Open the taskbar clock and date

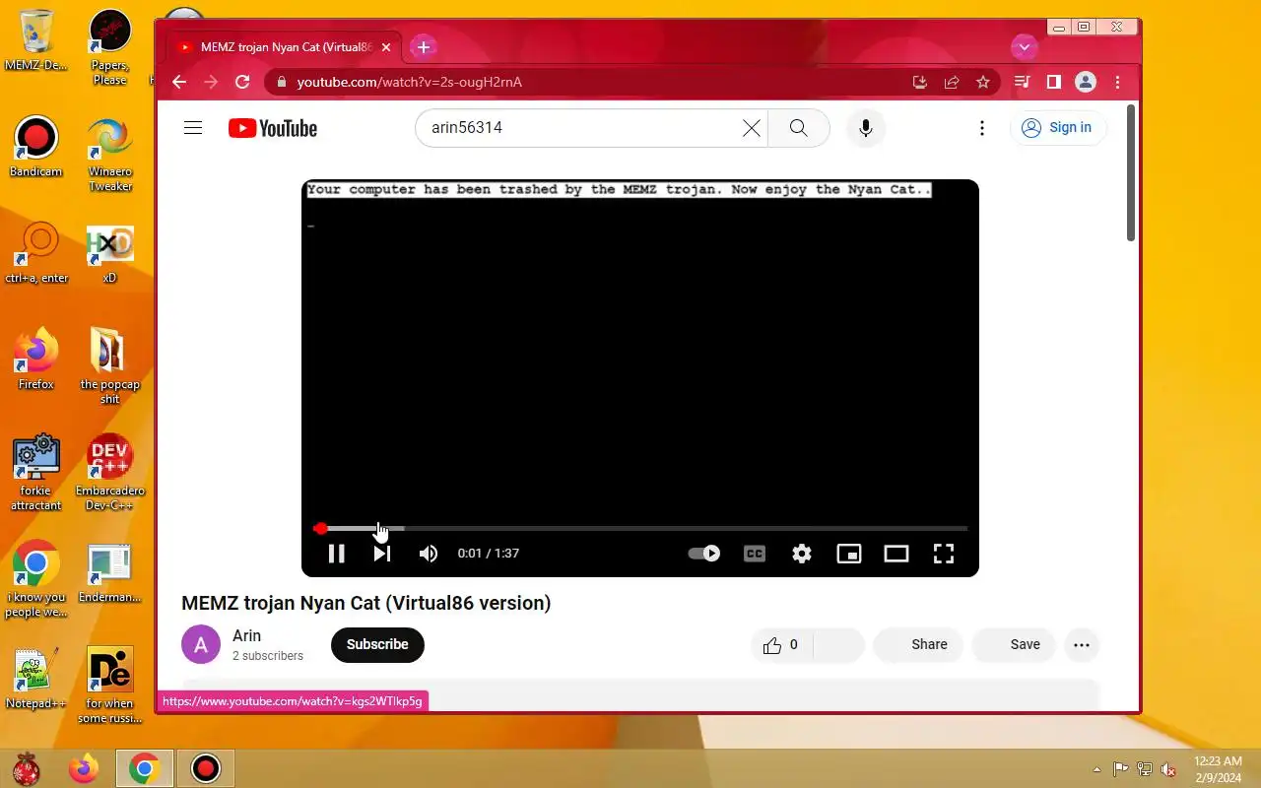[x=1218, y=769]
